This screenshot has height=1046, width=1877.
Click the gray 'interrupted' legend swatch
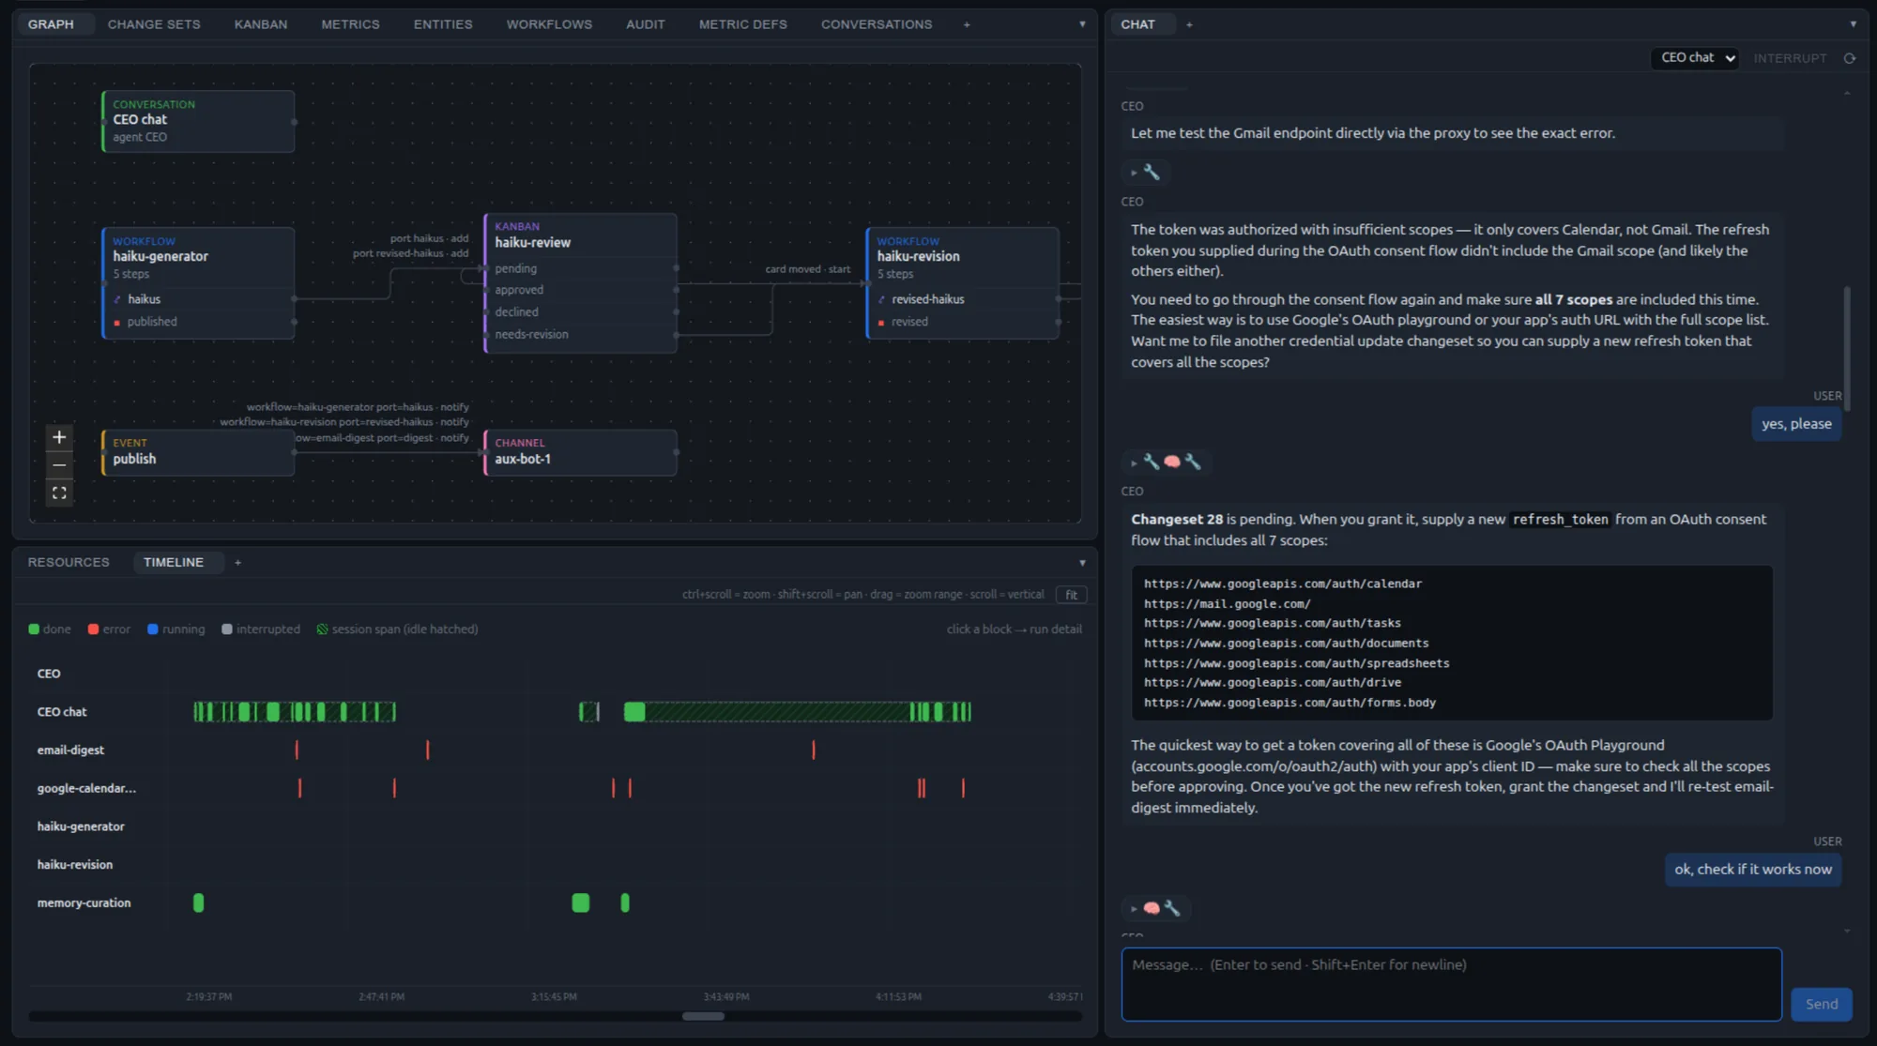tap(226, 629)
